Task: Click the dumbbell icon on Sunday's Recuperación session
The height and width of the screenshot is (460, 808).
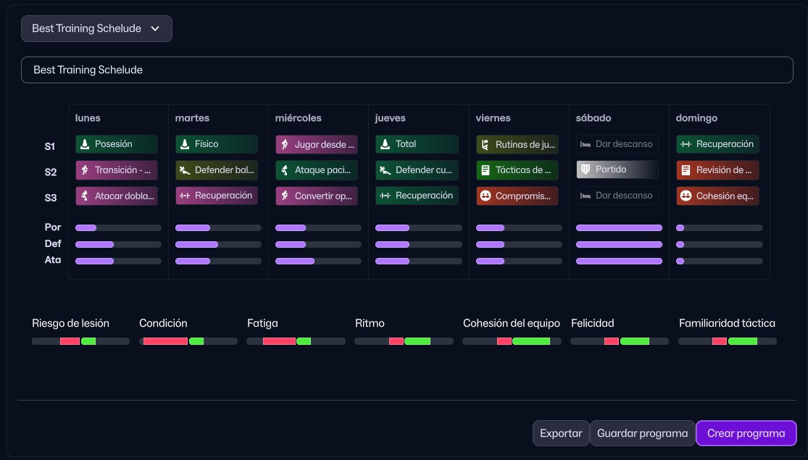Action: pyautogui.click(x=686, y=144)
